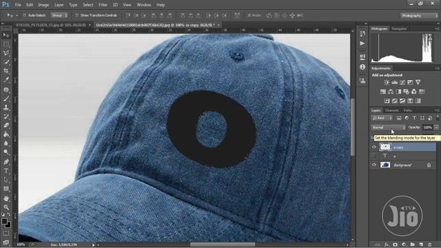Select the 'o copy' layer thumbnail
Viewport: 441px width, 248px height.
(385, 147)
